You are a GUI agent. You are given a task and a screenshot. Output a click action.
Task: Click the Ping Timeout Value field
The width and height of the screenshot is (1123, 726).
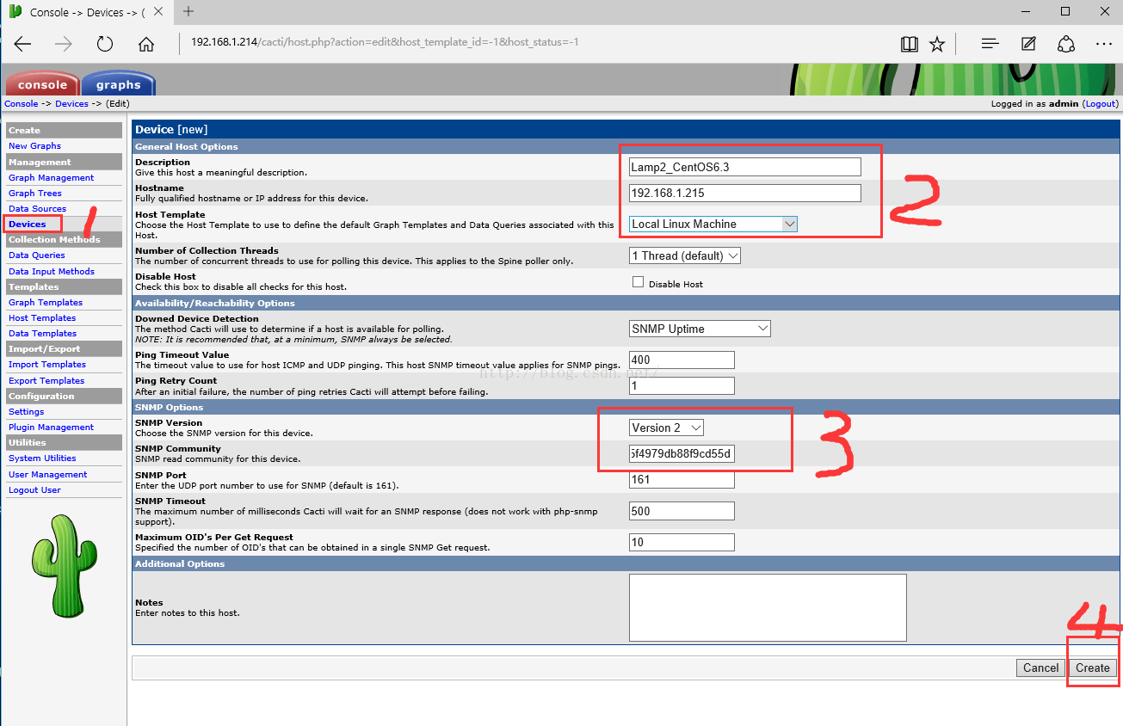pyautogui.click(x=682, y=360)
